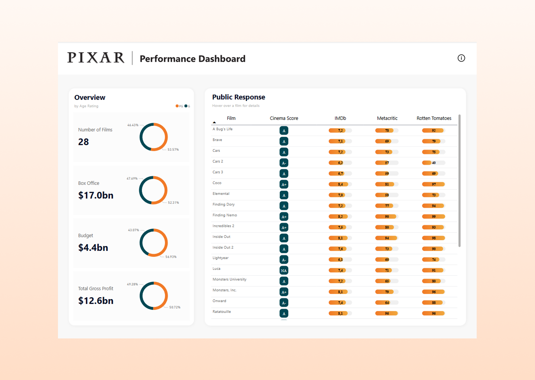Select the 'Cars 2' film name
Viewport: 535px width, 380px height.
click(x=218, y=161)
